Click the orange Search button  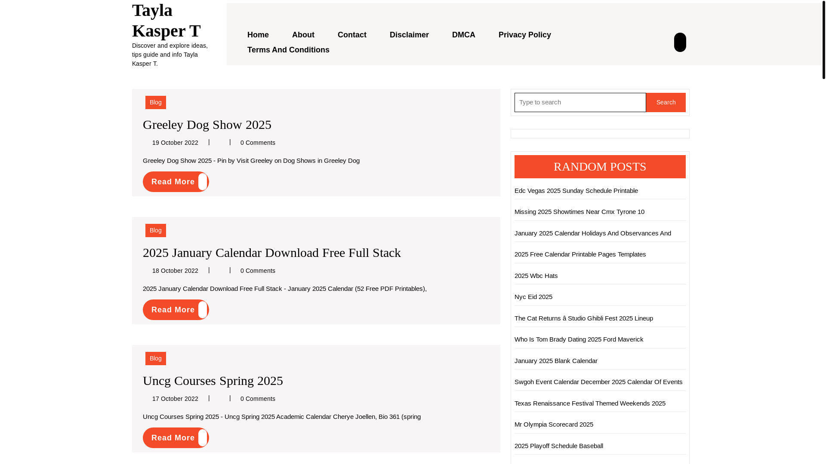pos(666,102)
